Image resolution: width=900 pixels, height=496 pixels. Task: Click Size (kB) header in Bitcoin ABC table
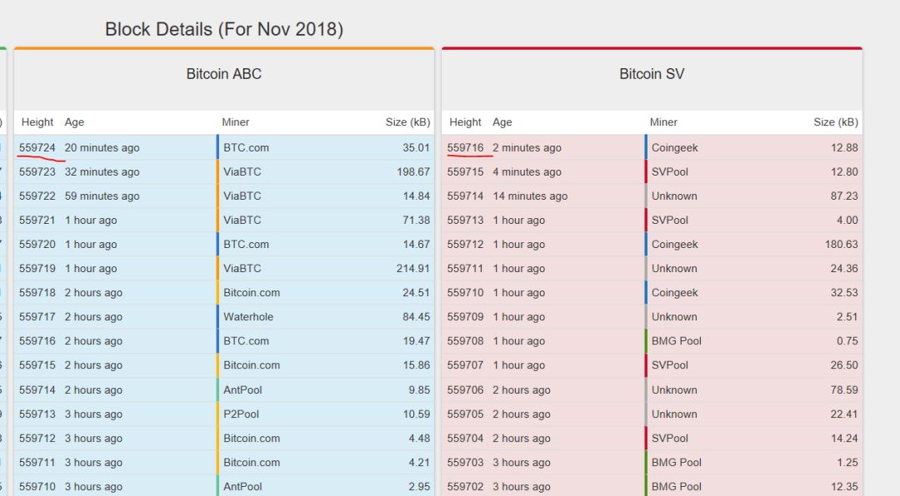pyautogui.click(x=407, y=122)
